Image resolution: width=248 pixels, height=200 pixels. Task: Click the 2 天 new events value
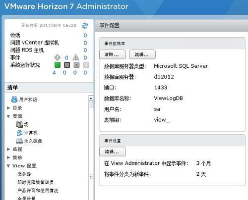pyautogui.click(x=201, y=174)
